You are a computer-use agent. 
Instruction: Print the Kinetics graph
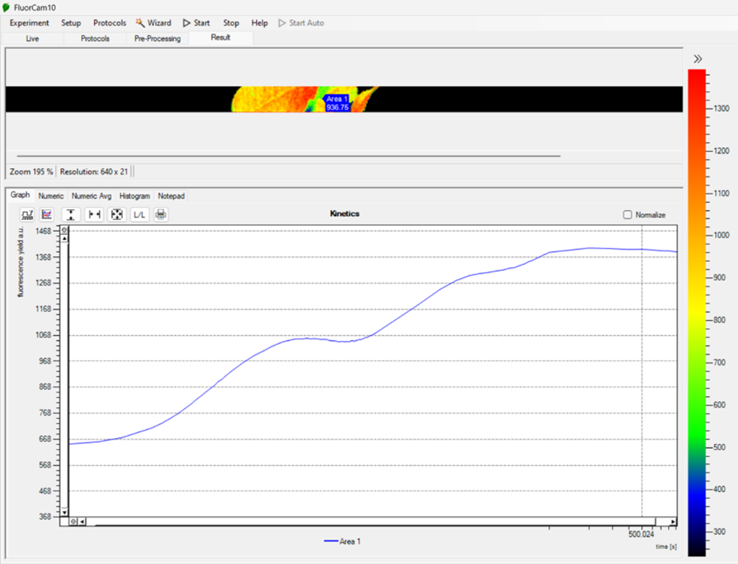tap(161, 215)
